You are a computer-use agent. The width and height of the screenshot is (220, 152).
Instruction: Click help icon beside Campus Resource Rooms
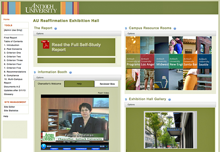(175, 29)
